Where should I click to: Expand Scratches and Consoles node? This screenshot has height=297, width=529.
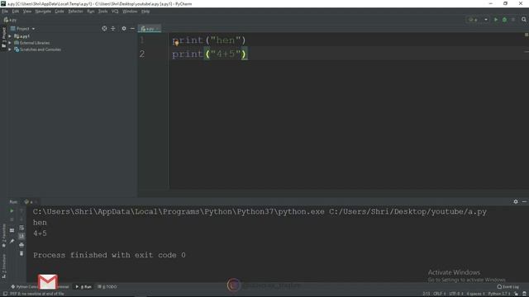[10, 49]
